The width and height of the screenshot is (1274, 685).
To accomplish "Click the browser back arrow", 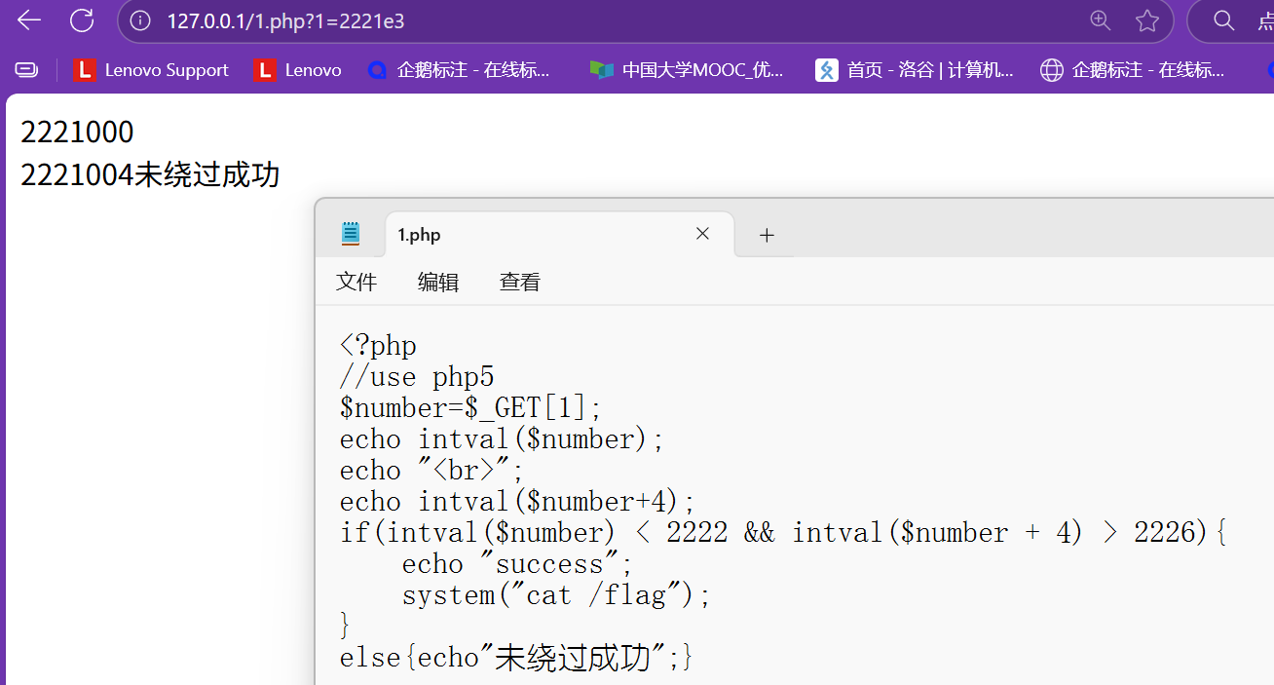I will coord(29,20).
